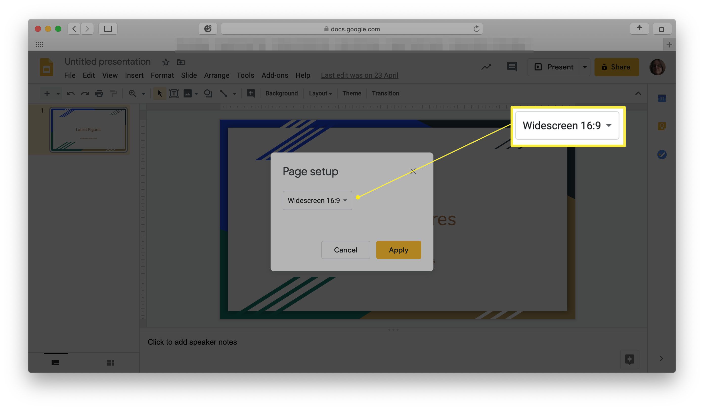Viewport: 704px width, 410px height.
Task: Open the Slide menu
Action: point(189,76)
